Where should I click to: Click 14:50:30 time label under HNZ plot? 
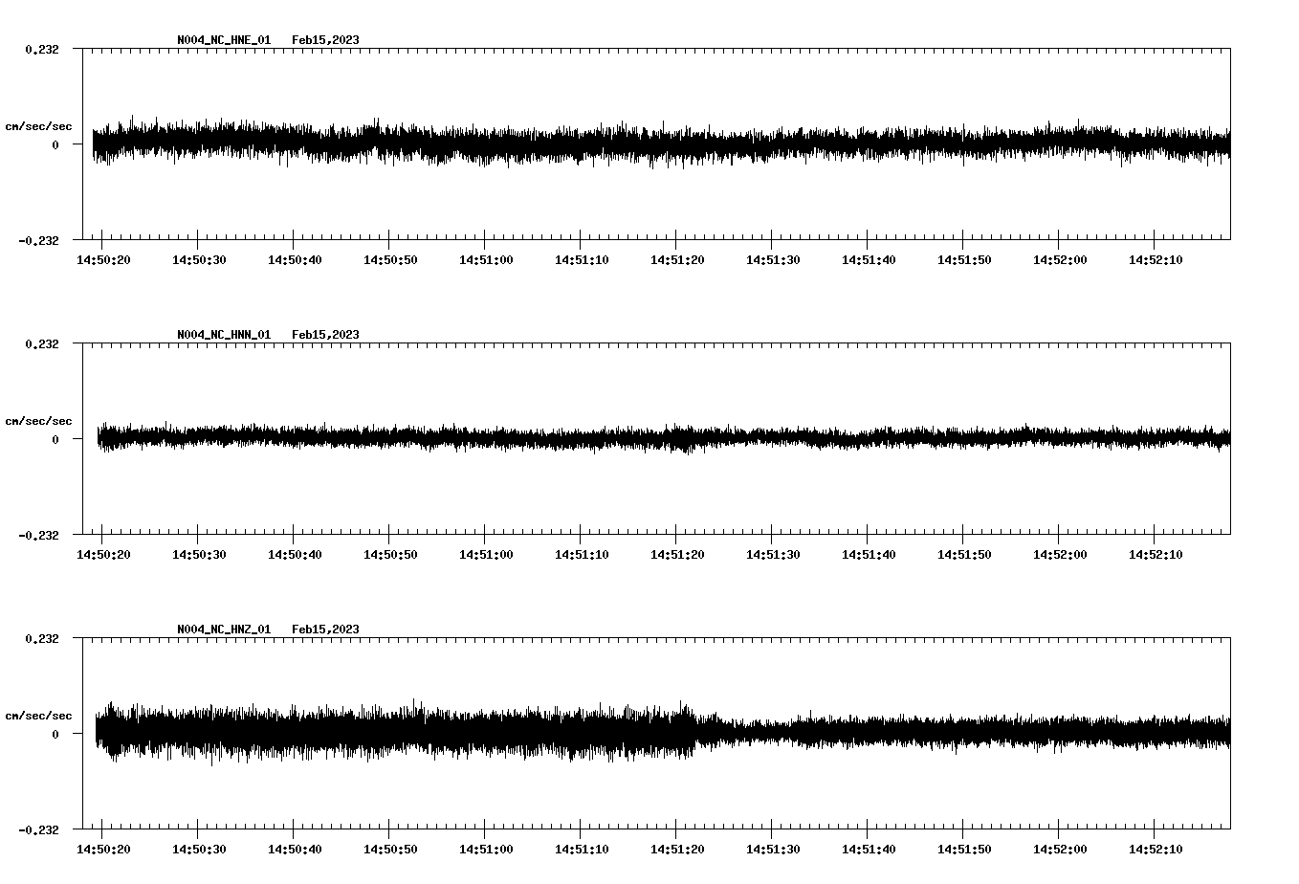tap(199, 850)
